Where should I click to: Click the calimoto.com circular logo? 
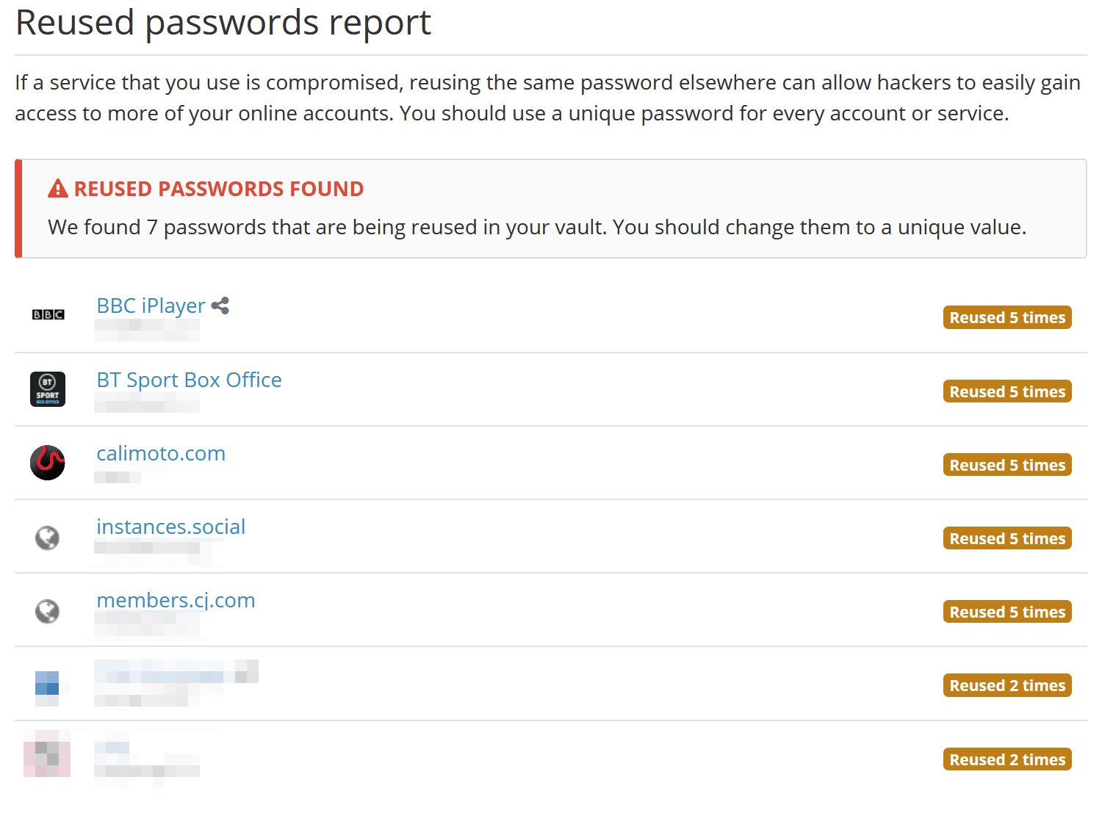[47, 463]
